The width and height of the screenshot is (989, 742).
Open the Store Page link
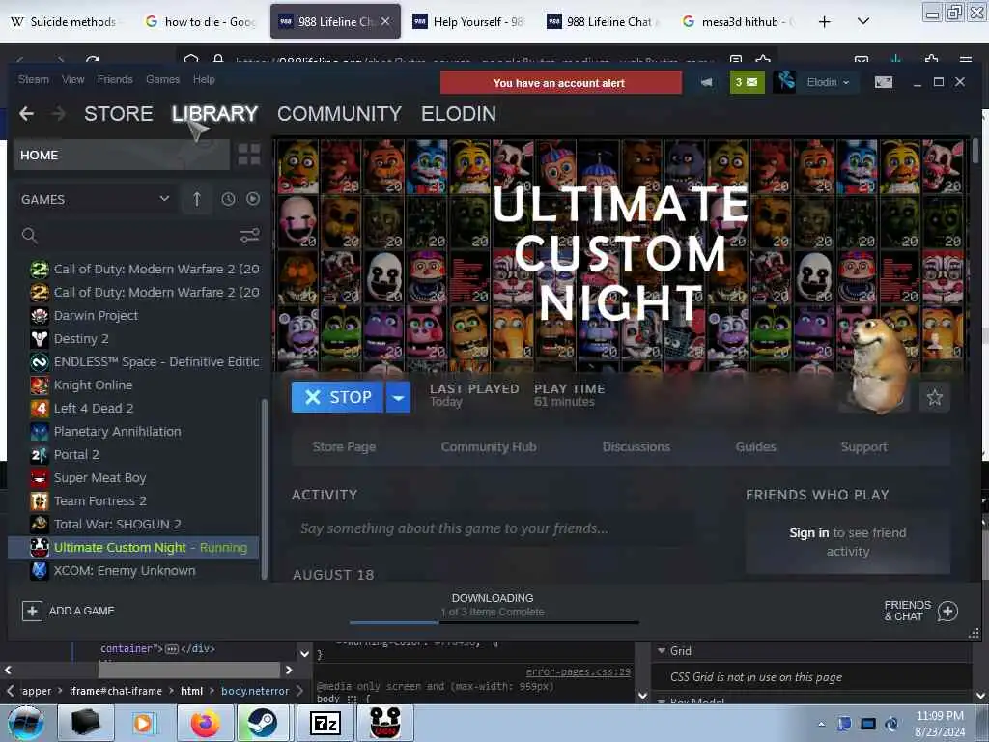[345, 446]
